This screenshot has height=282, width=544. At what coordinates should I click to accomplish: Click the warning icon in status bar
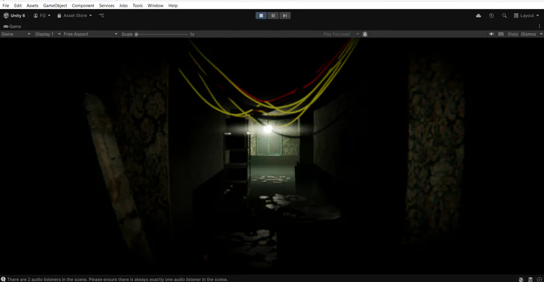3,279
